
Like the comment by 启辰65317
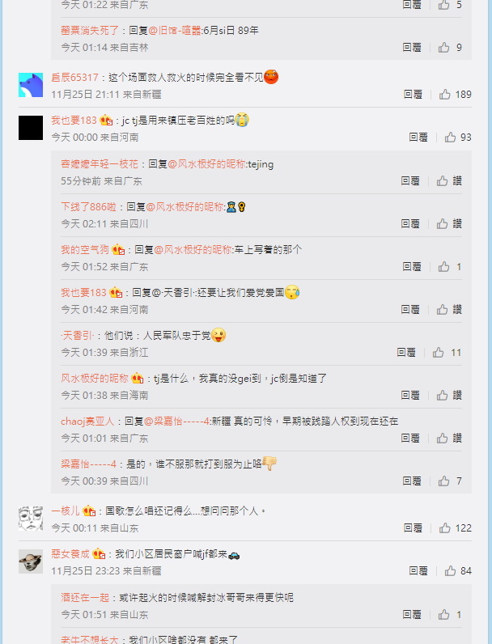click(445, 95)
